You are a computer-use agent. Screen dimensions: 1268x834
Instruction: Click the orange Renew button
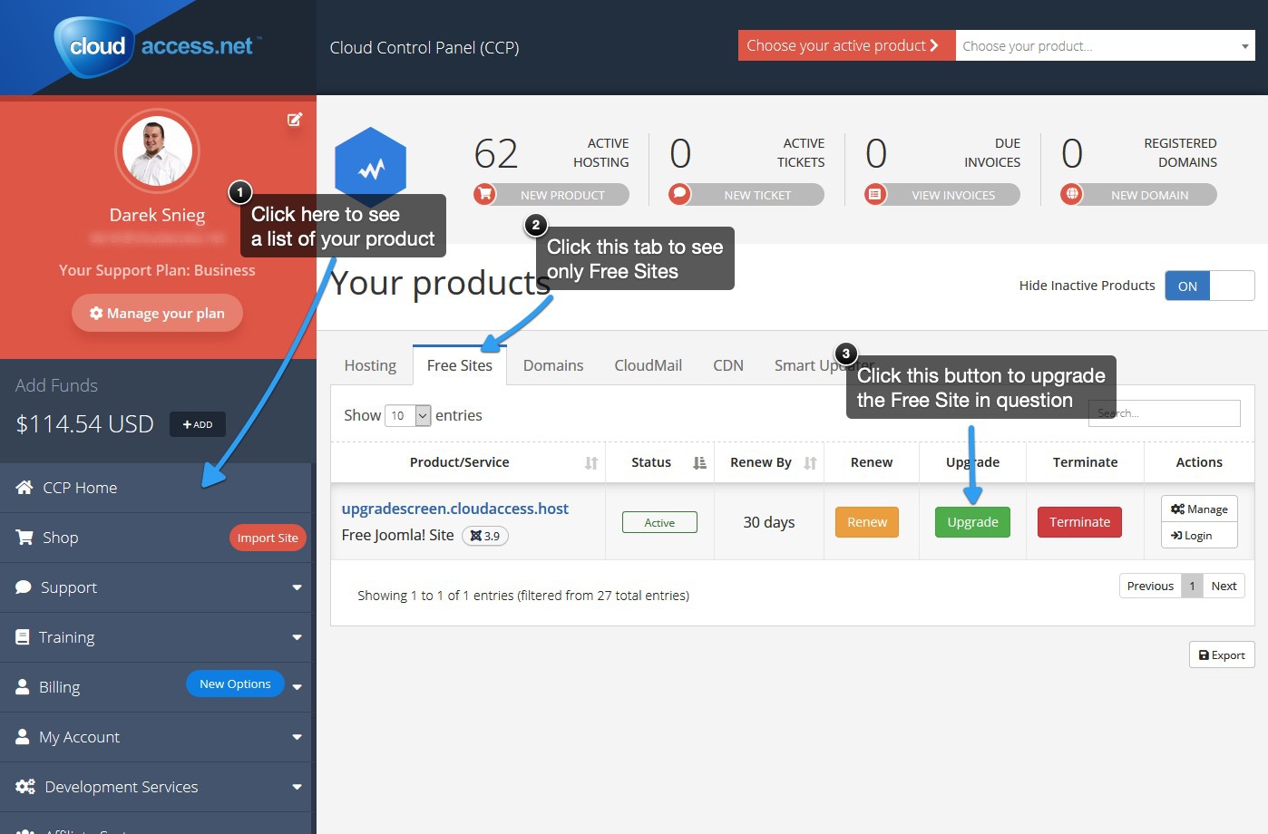(x=867, y=522)
